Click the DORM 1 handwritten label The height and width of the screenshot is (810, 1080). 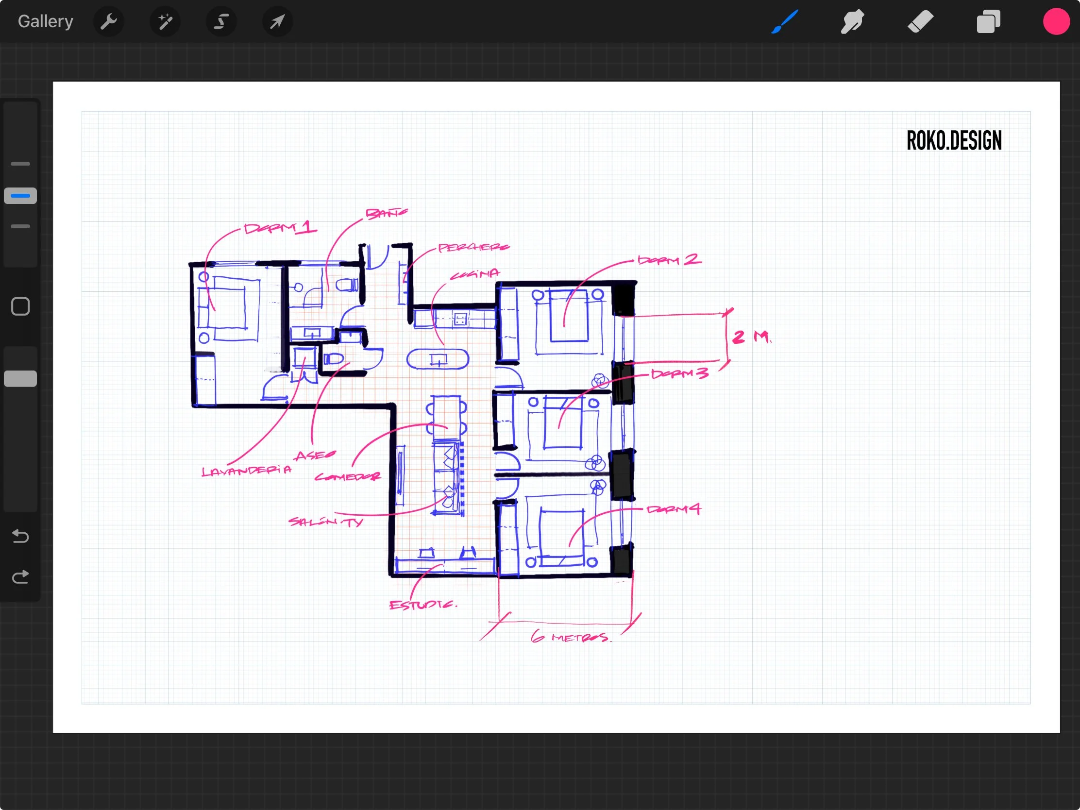coord(280,228)
